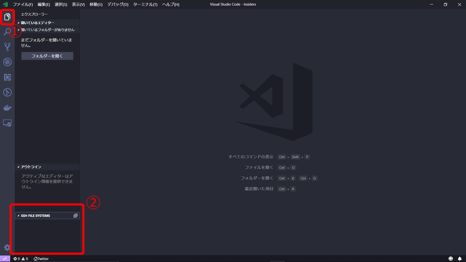Open the 編集(E) menu
The height and width of the screenshot is (262, 466).
pyautogui.click(x=44, y=4)
